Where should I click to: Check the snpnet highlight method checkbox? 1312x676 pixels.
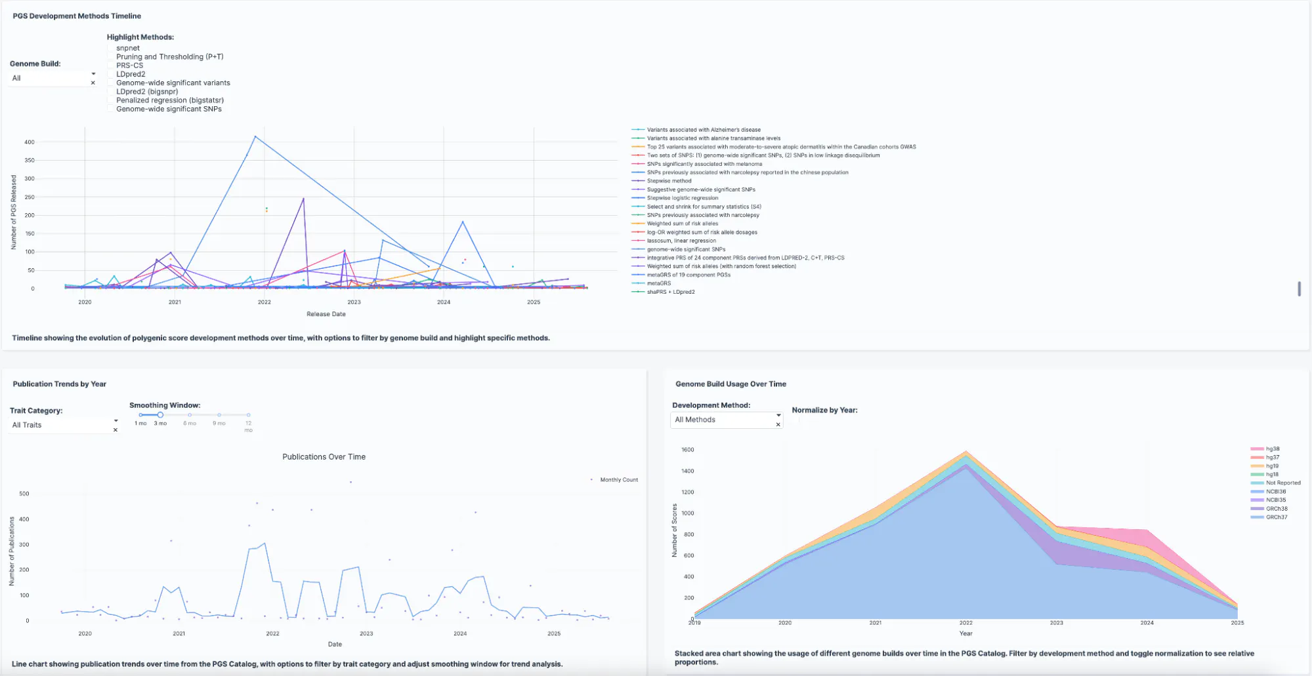(111, 49)
